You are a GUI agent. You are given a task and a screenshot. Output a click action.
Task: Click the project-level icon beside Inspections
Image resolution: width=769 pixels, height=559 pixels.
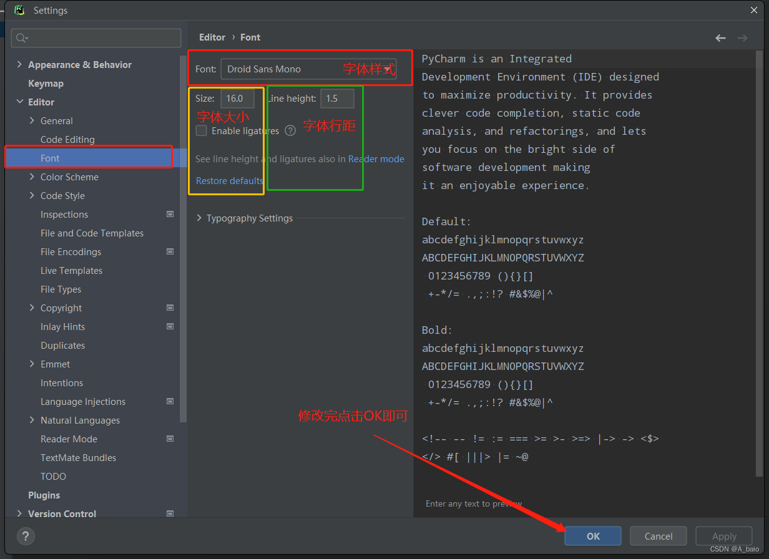point(170,214)
